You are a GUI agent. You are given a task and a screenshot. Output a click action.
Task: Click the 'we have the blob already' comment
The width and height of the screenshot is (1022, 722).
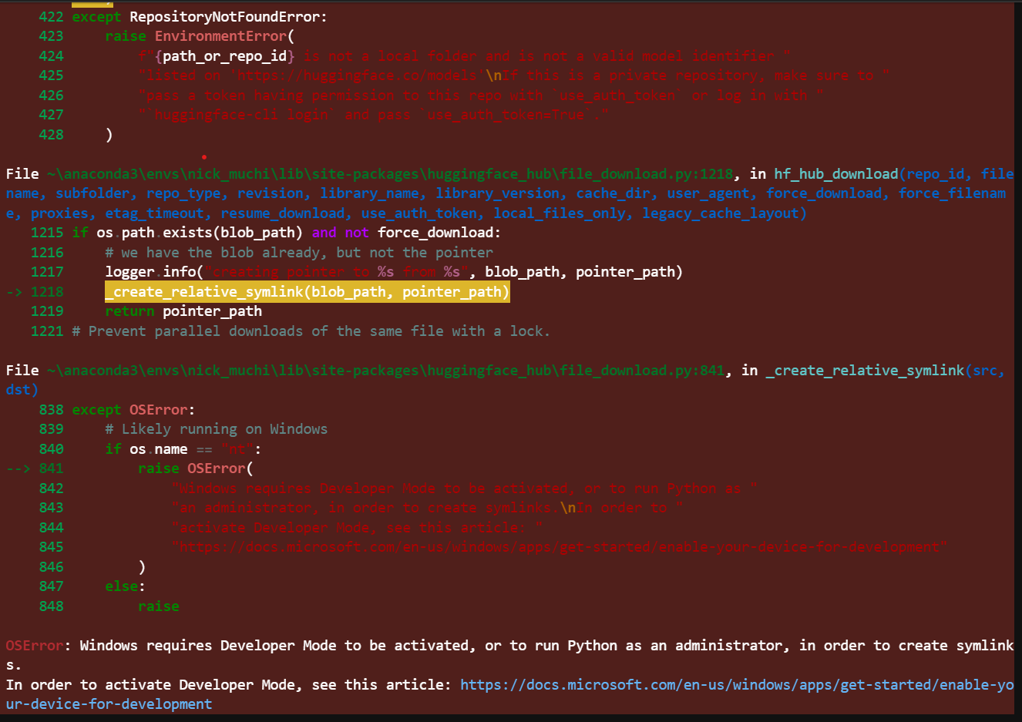[299, 253]
